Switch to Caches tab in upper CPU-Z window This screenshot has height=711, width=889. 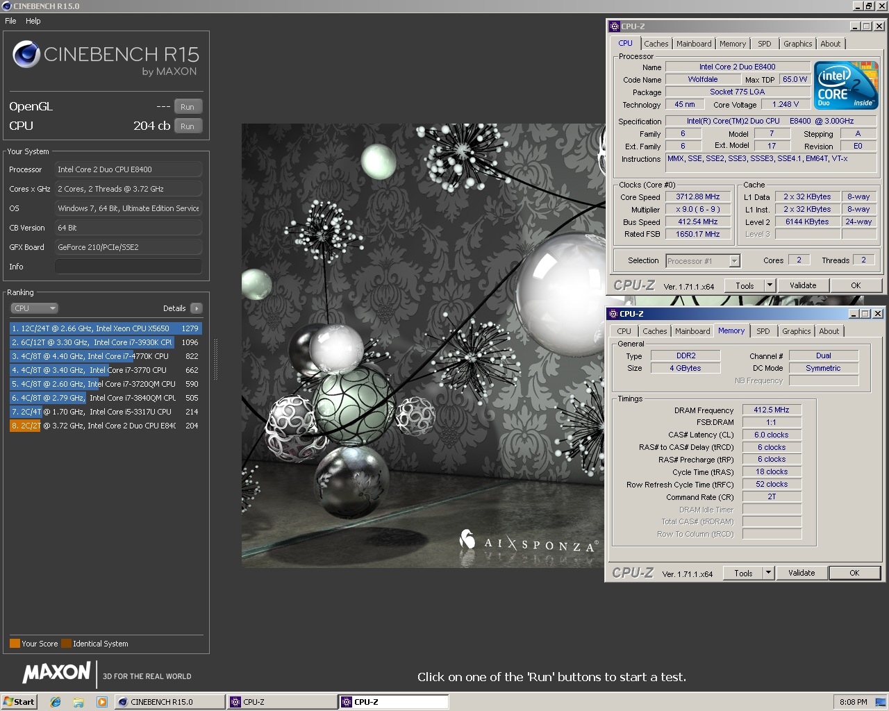pos(656,44)
